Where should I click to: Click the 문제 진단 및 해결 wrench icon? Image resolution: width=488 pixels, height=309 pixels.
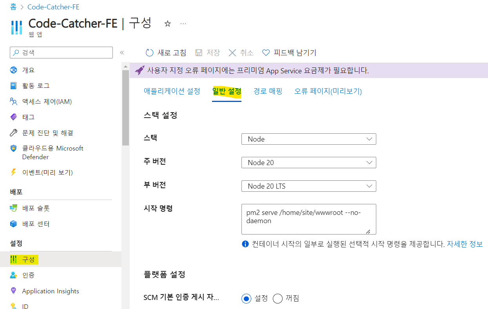14,133
